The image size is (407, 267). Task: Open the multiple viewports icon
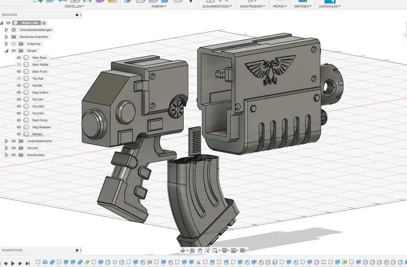pyautogui.click(x=242, y=250)
